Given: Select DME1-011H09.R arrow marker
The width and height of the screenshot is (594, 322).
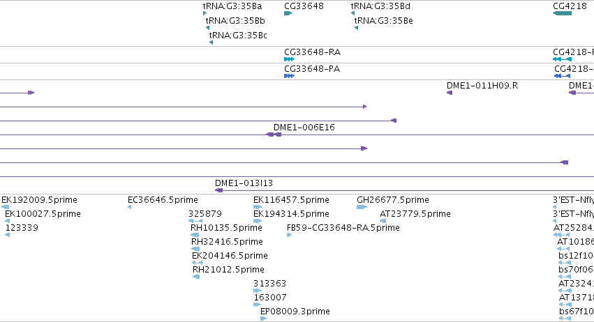Looking at the screenshot, I should click(x=450, y=93).
